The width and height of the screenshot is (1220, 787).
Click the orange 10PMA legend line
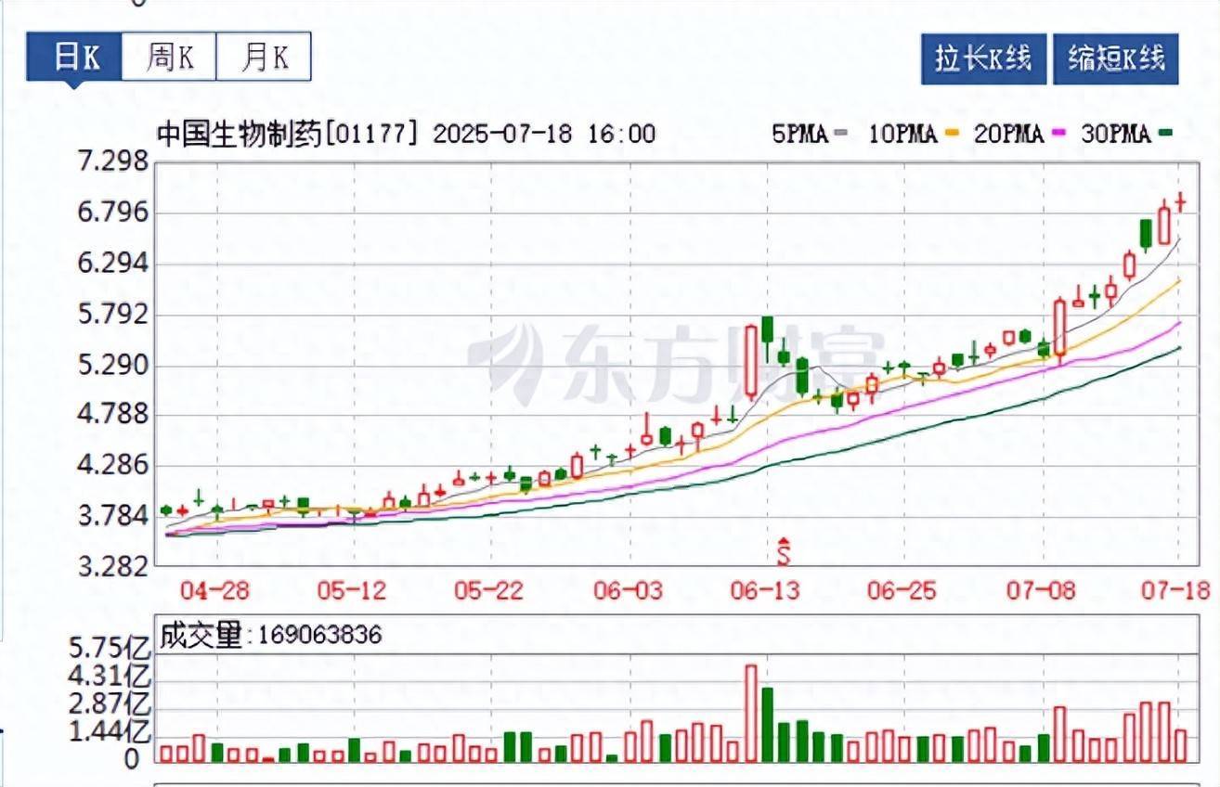coord(951,135)
